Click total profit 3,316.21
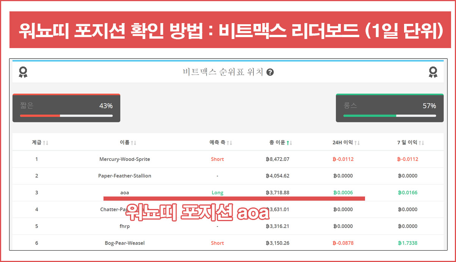The height and width of the screenshot is (262, 456). (x=277, y=226)
